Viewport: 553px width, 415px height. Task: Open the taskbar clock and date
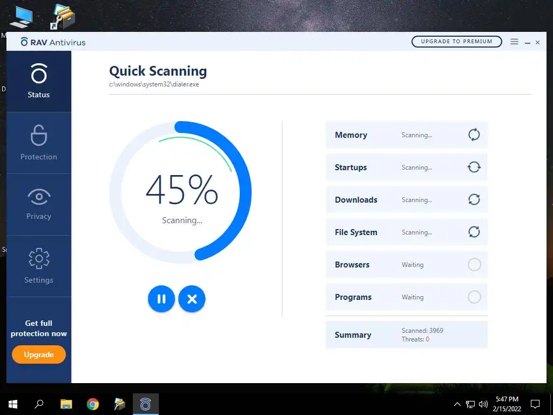507,404
